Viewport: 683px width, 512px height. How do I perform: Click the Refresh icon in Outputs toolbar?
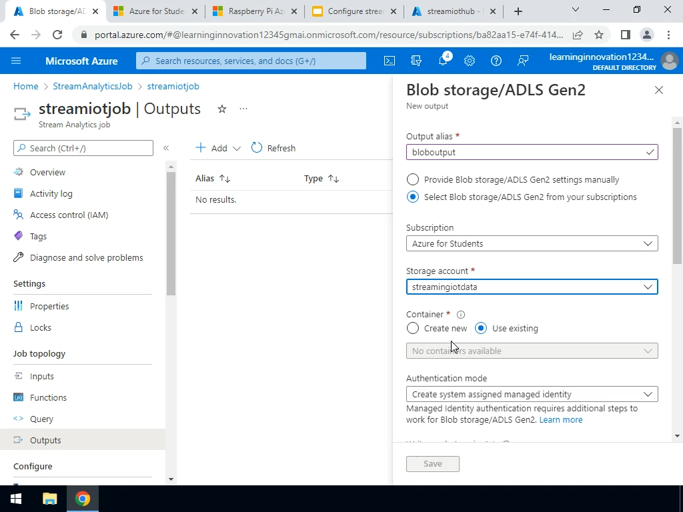tap(257, 148)
